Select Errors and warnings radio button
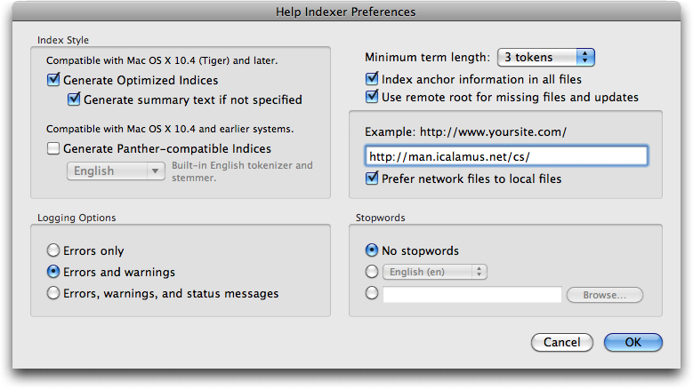Screen dimensions: 693x389 tap(53, 272)
